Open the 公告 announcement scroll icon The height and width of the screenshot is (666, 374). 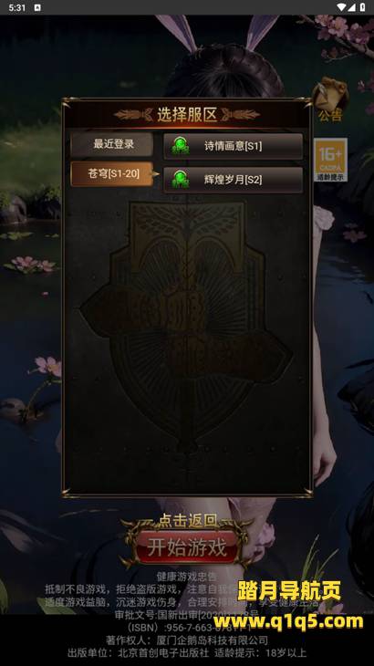[x=330, y=100]
